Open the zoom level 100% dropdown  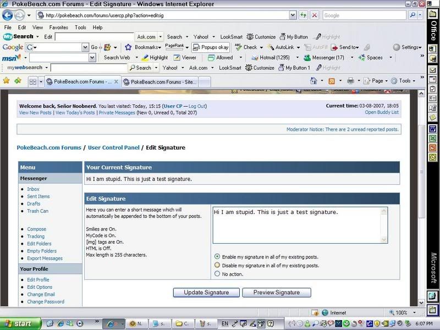pos(414,312)
